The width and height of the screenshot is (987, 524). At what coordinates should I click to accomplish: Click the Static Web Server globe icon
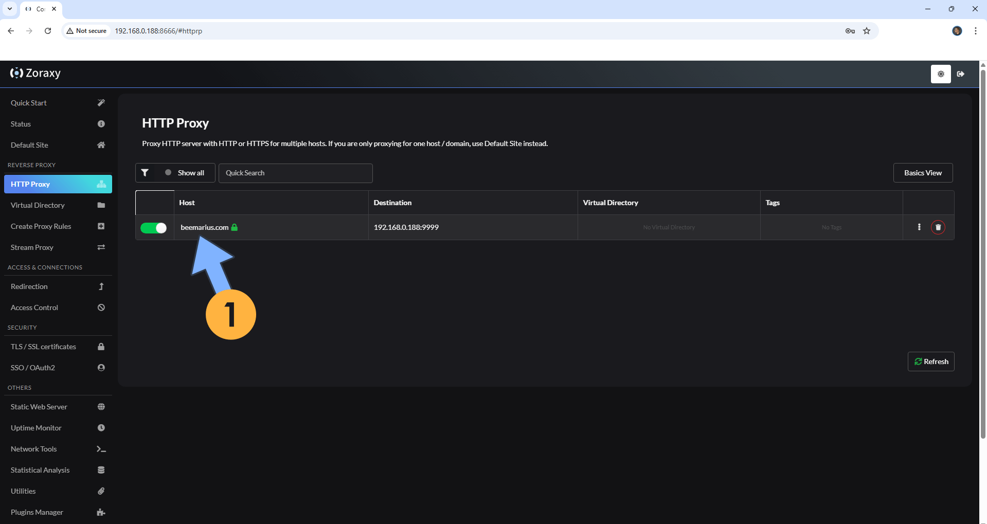101,406
